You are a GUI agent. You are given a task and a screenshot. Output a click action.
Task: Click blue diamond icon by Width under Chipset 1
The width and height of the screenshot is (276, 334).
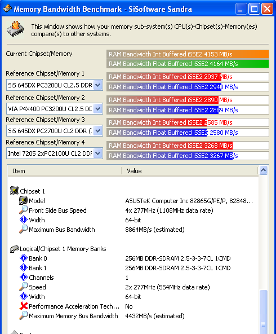[24, 219]
